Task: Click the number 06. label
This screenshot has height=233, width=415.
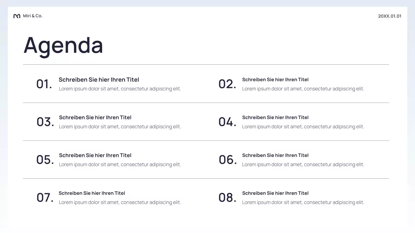Action: pyautogui.click(x=228, y=160)
